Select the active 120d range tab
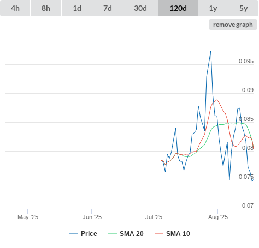The width and height of the screenshot is (259, 248). pos(178,8)
